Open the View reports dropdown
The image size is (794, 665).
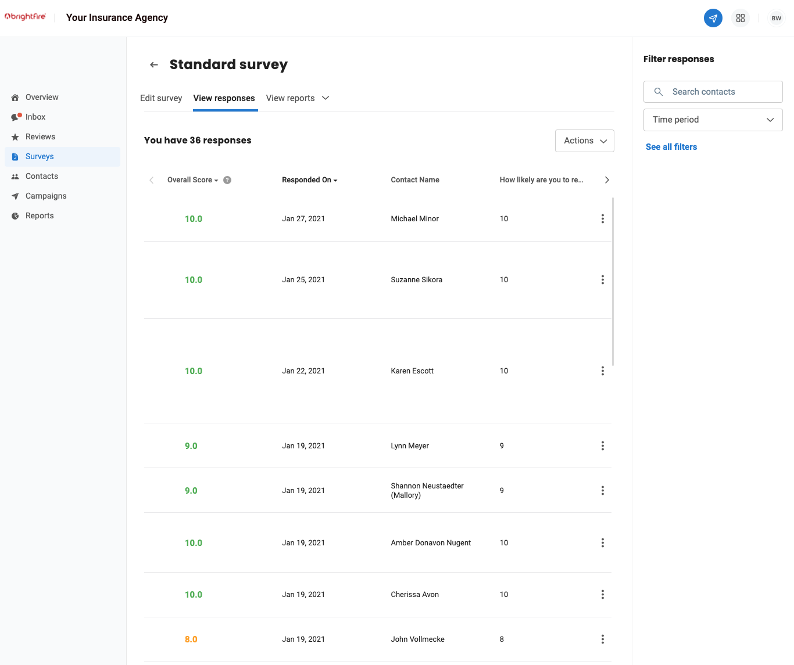coord(298,98)
